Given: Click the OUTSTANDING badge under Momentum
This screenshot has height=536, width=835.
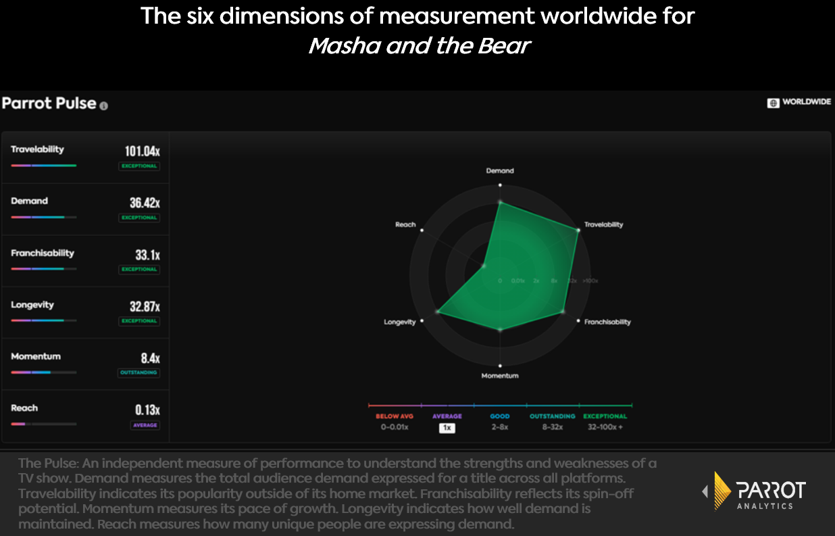Looking at the screenshot, I should click(x=139, y=373).
